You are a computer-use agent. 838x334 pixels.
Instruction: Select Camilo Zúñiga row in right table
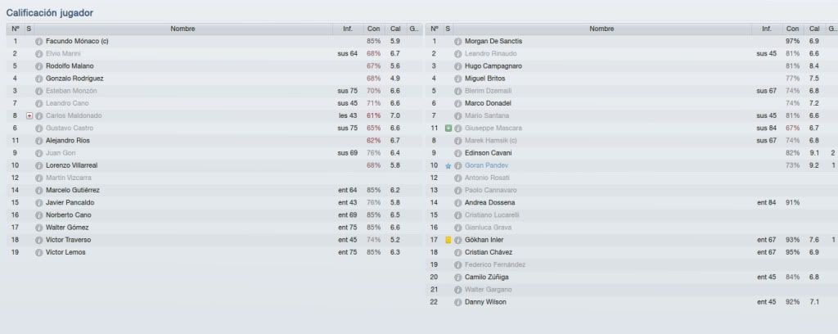tap(631, 278)
